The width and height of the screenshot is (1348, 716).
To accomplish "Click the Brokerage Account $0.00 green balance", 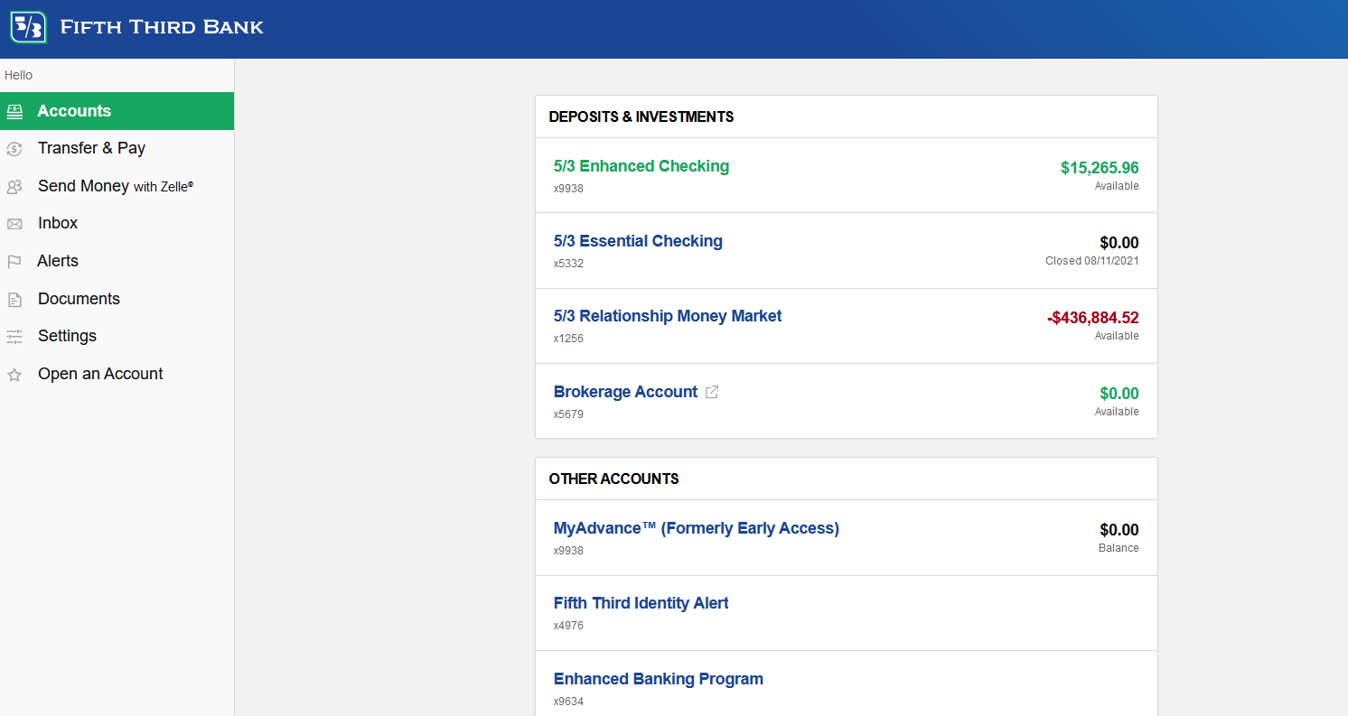I will coord(1119,394).
